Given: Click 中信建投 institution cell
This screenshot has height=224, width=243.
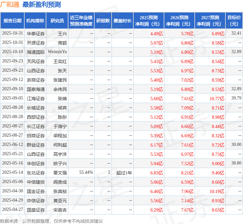Looking at the screenshot, I should 35,182.
